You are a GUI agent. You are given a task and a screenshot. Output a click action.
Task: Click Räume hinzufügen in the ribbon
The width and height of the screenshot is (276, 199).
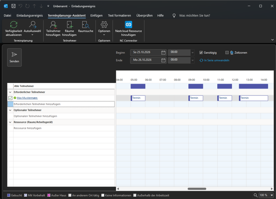pyautogui.click(x=69, y=29)
